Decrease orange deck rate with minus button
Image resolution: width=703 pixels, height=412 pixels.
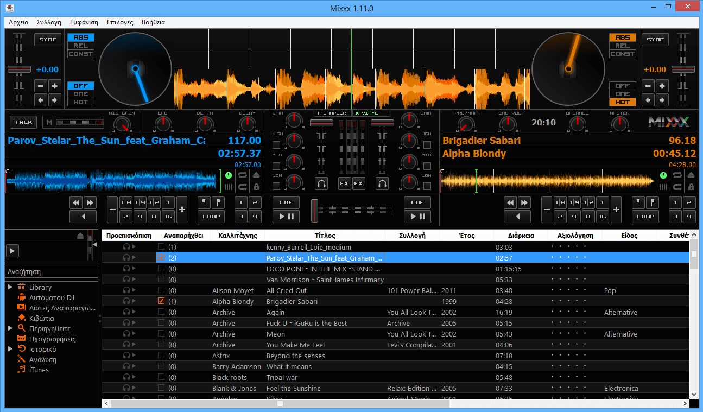point(648,86)
